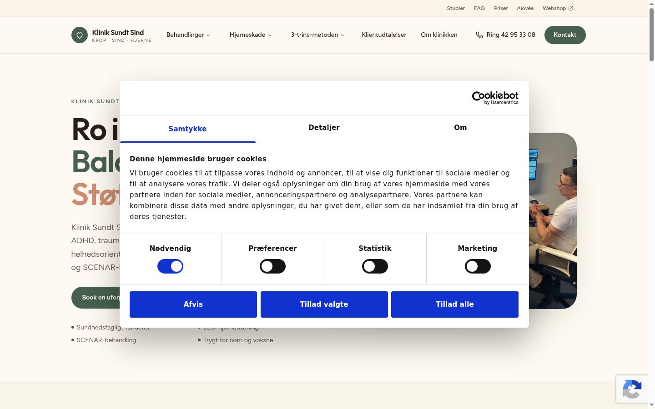Open the FAQ link in top bar
Image resolution: width=655 pixels, height=409 pixels.
click(x=479, y=8)
